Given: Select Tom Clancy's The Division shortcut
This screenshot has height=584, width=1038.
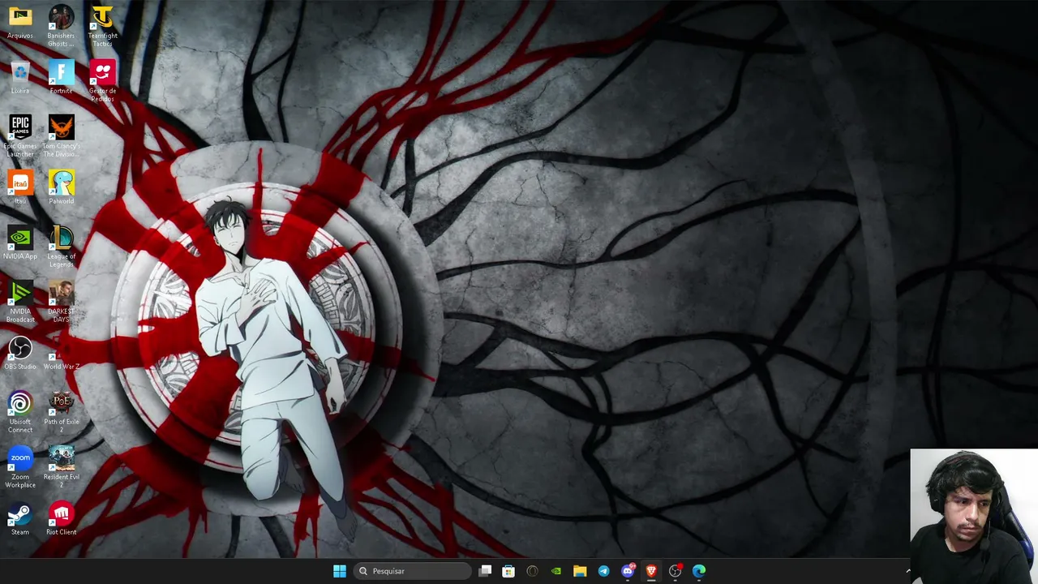Looking at the screenshot, I should [61, 136].
